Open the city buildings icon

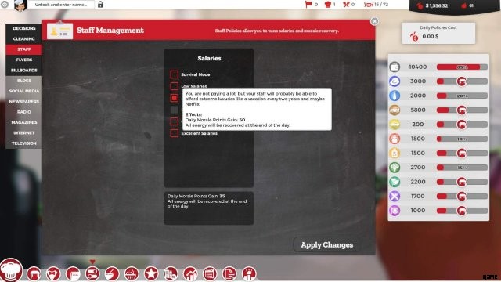tap(171, 274)
